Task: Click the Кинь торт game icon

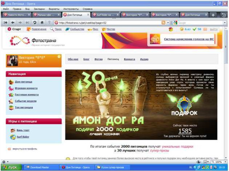Action: (x=13, y=130)
